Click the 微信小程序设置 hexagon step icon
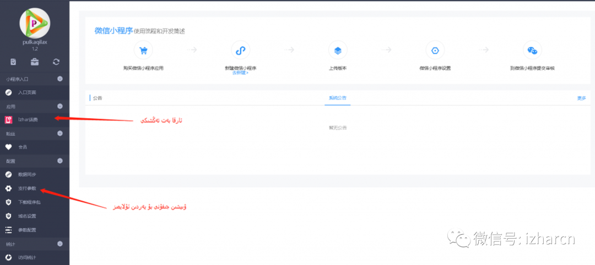The width and height of the screenshot is (595, 265). (x=435, y=50)
